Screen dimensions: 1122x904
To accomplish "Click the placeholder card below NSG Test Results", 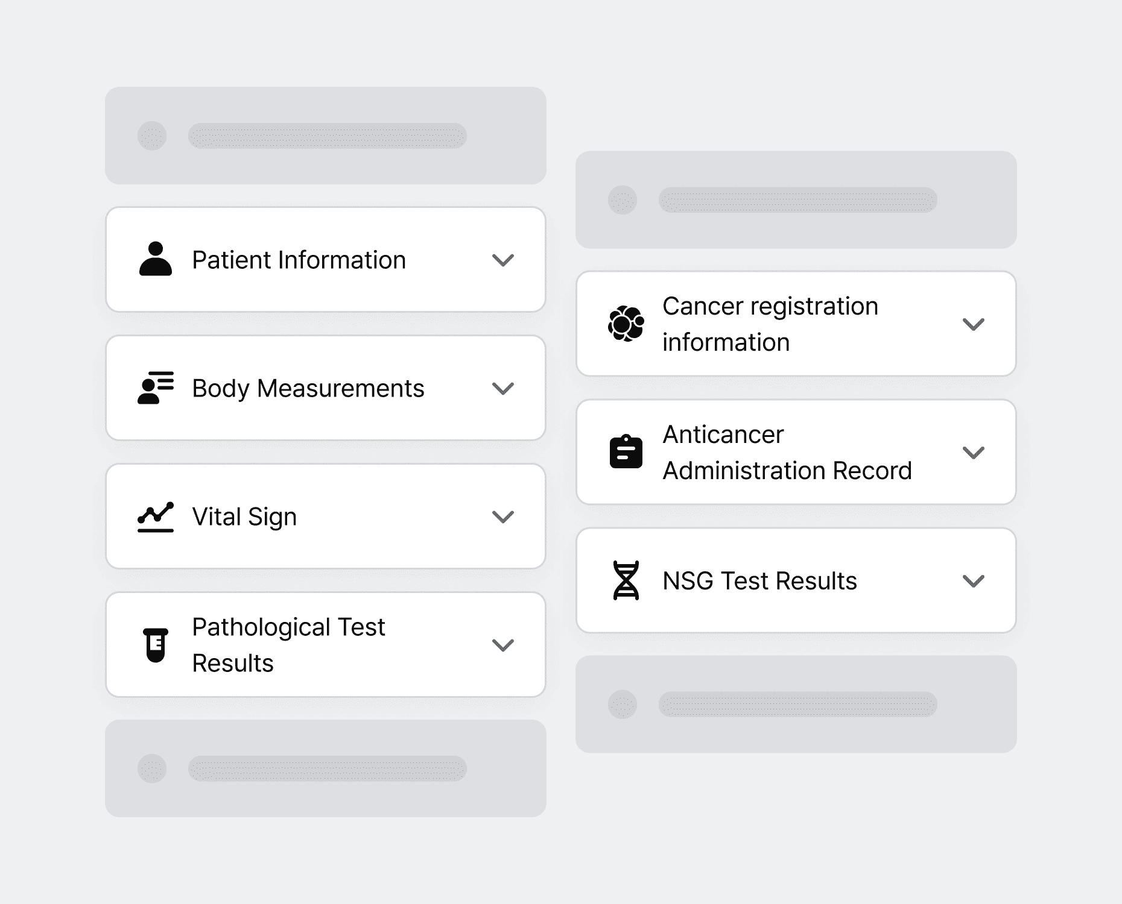I will (796, 704).
